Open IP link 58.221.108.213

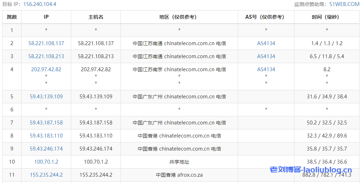click(46, 56)
